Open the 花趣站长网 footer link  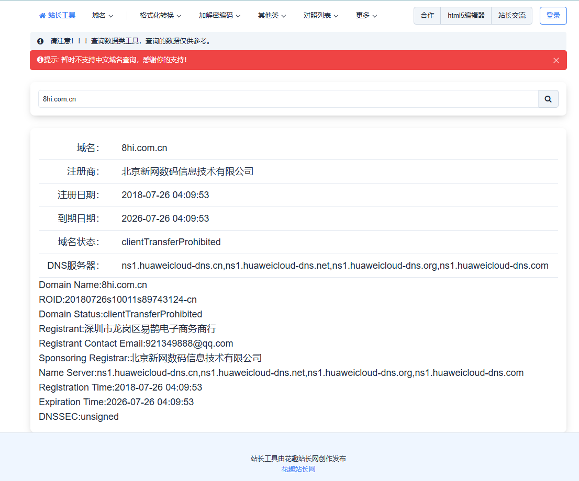coord(299,469)
